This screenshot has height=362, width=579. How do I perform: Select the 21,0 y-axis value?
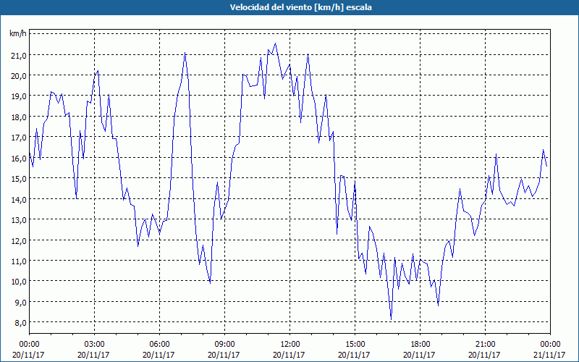pyautogui.click(x=19, y=56)
